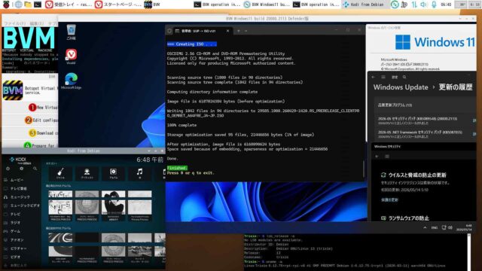Go back in the Windows Update settings window

coord(374,77)
